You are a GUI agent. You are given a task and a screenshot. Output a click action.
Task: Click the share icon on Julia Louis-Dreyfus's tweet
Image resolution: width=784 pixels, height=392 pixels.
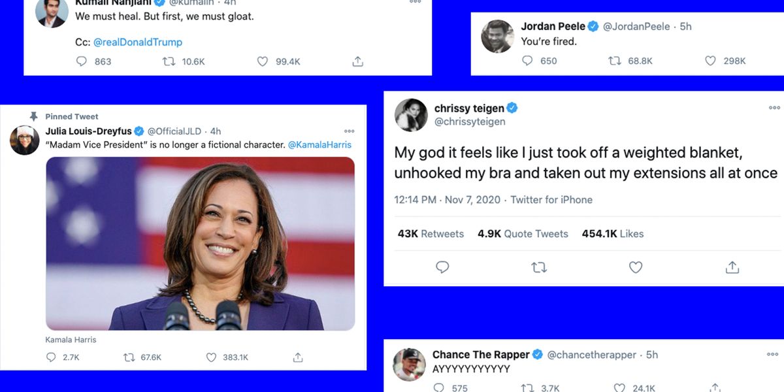(297, 357)
